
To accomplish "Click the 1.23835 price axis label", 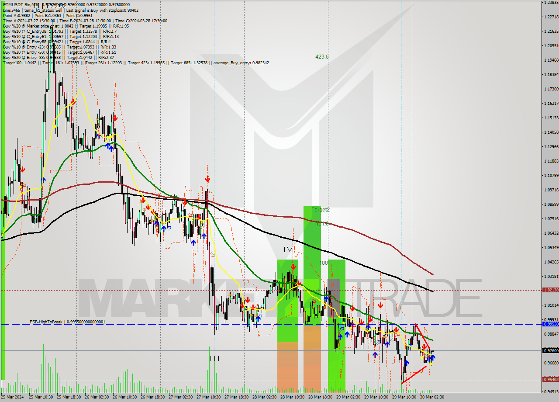I will tap(551, 2).
